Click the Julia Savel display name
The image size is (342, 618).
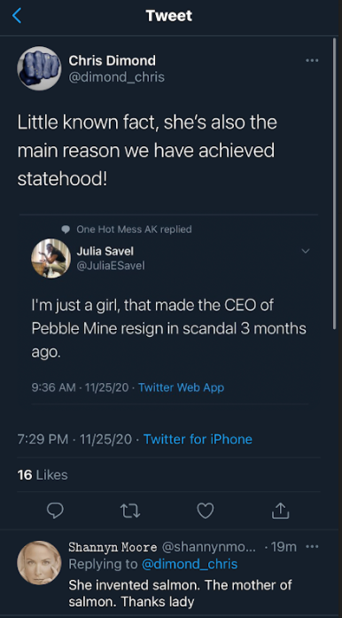click(105, 251)
